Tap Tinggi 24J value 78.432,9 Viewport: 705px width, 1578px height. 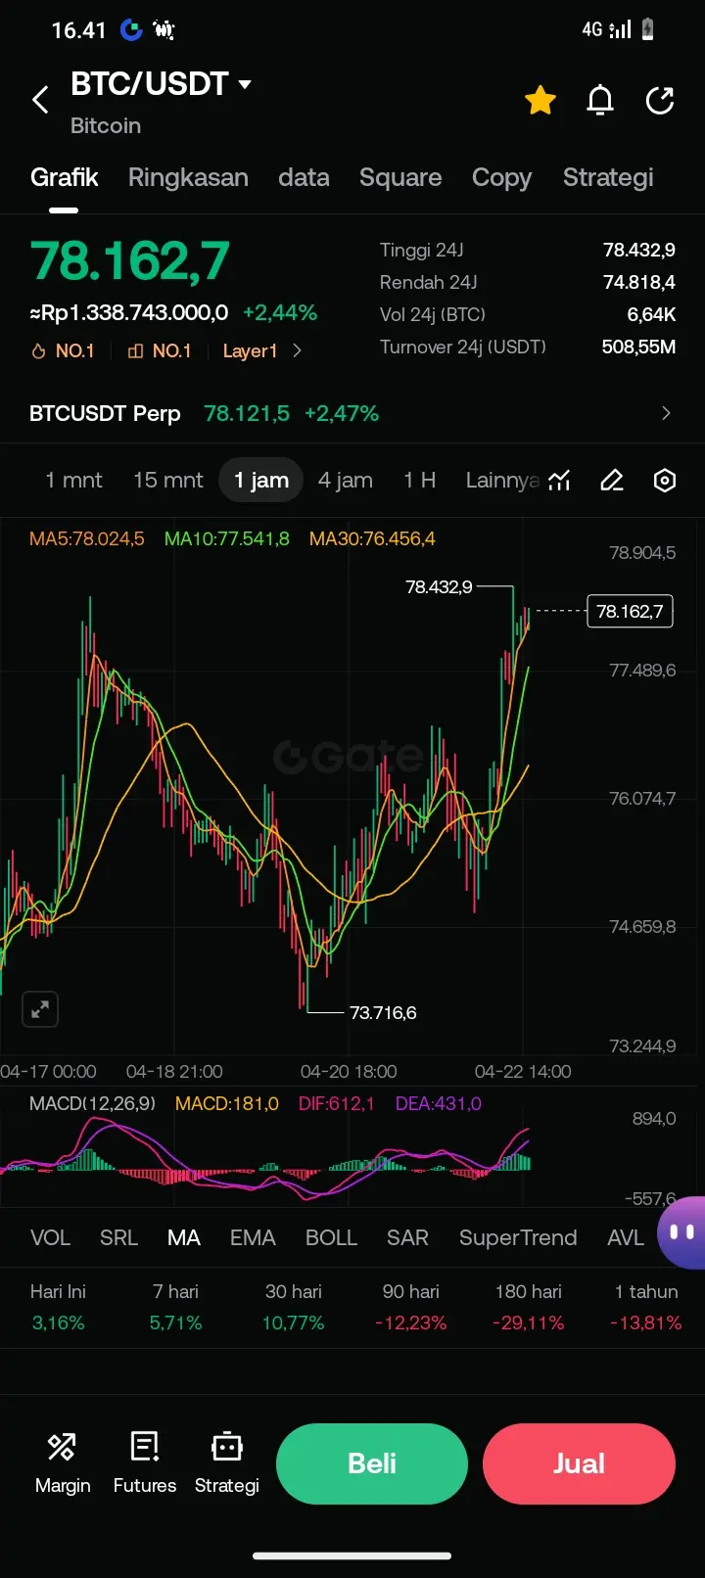click(x=639, y=250)
